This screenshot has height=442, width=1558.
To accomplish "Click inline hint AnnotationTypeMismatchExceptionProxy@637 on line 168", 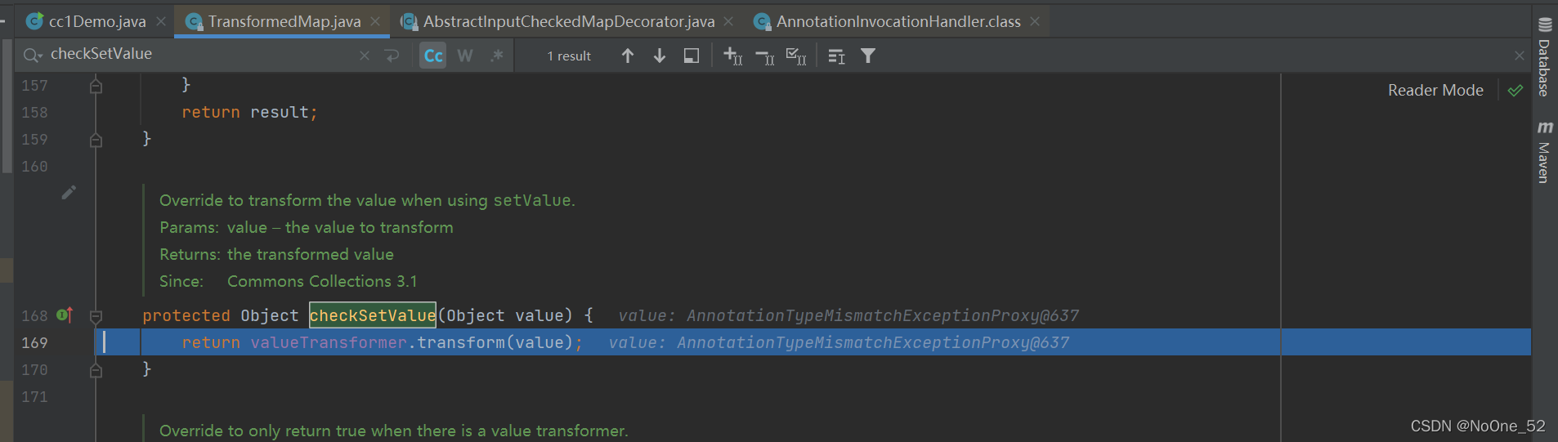I will (x=883, y=315).
